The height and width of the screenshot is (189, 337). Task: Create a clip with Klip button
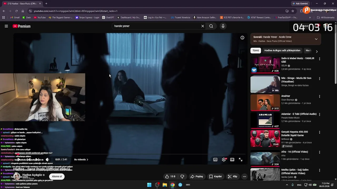(x=232, y=176)
